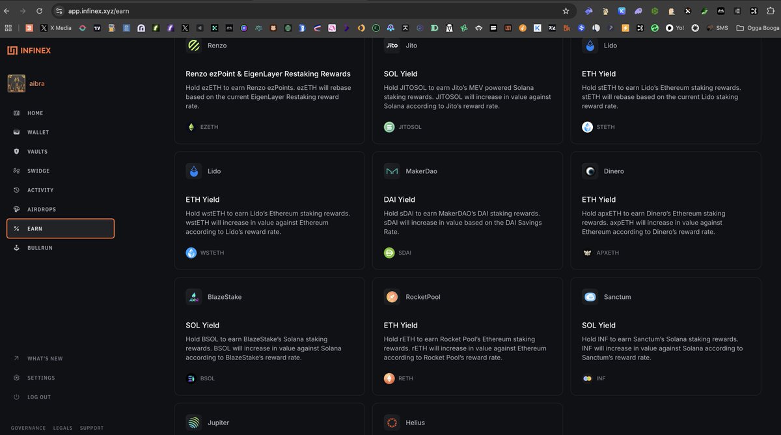
Task: Click the Jupiter protocol logo
Action: point(194,423)
